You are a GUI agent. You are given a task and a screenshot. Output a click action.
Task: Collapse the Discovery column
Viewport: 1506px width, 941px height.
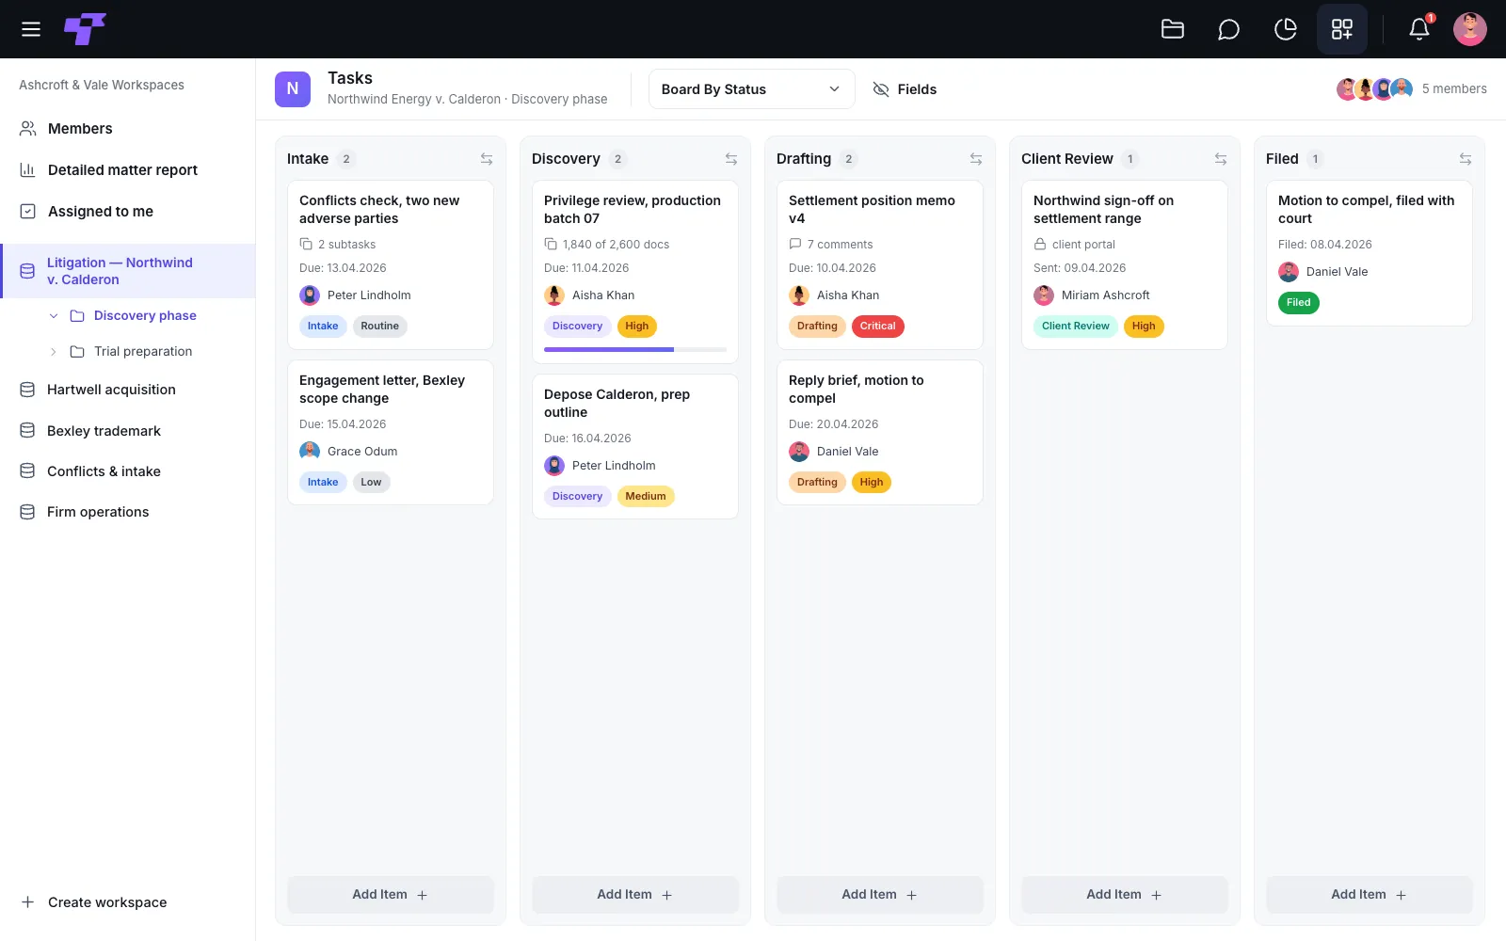point(731,159)
